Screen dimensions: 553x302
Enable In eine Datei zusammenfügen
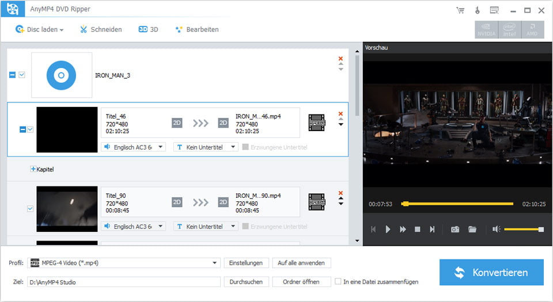point(338,282)
